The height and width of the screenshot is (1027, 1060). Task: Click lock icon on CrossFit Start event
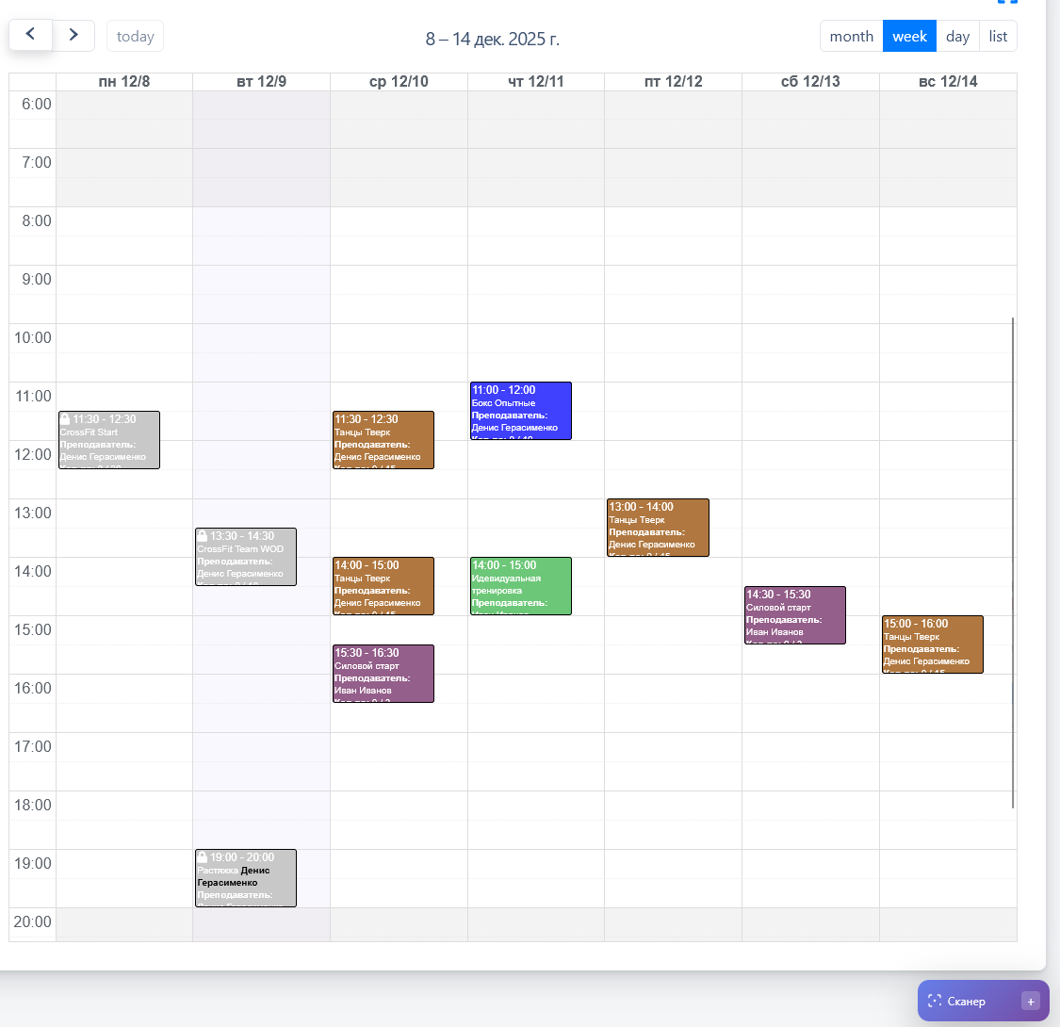(x=65, y=419)
